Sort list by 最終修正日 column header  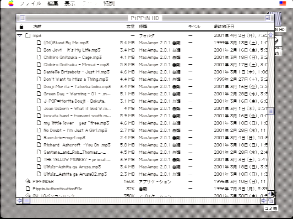point(224,26)
